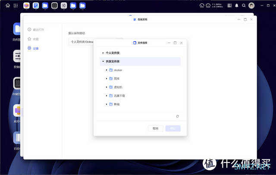Expand the 图库 folder arrow
This screenshot has height=175, width=276.
[x=107, y=78]
